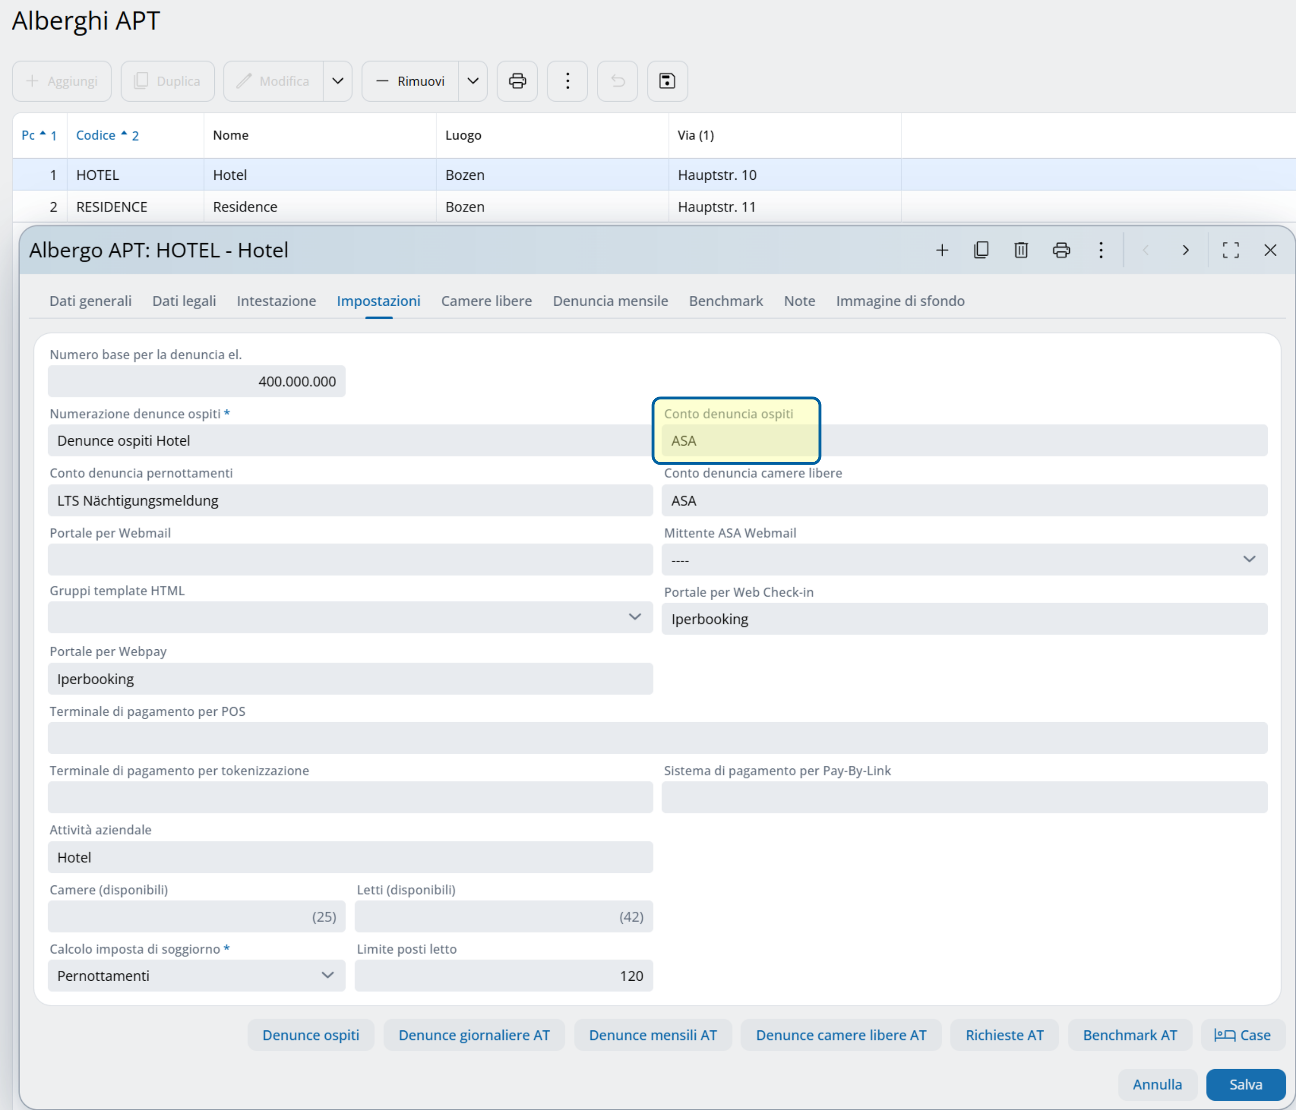
Task: Click the Via (1) column header
Action: pyautogui.click(x=785, y=135)
